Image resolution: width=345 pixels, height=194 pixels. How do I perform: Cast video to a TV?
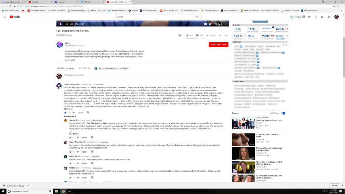220,24
